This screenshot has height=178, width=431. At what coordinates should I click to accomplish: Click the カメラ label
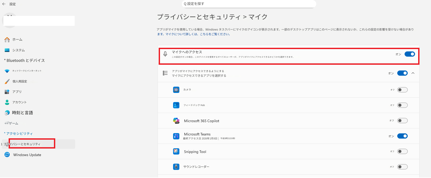click(187, 90)
